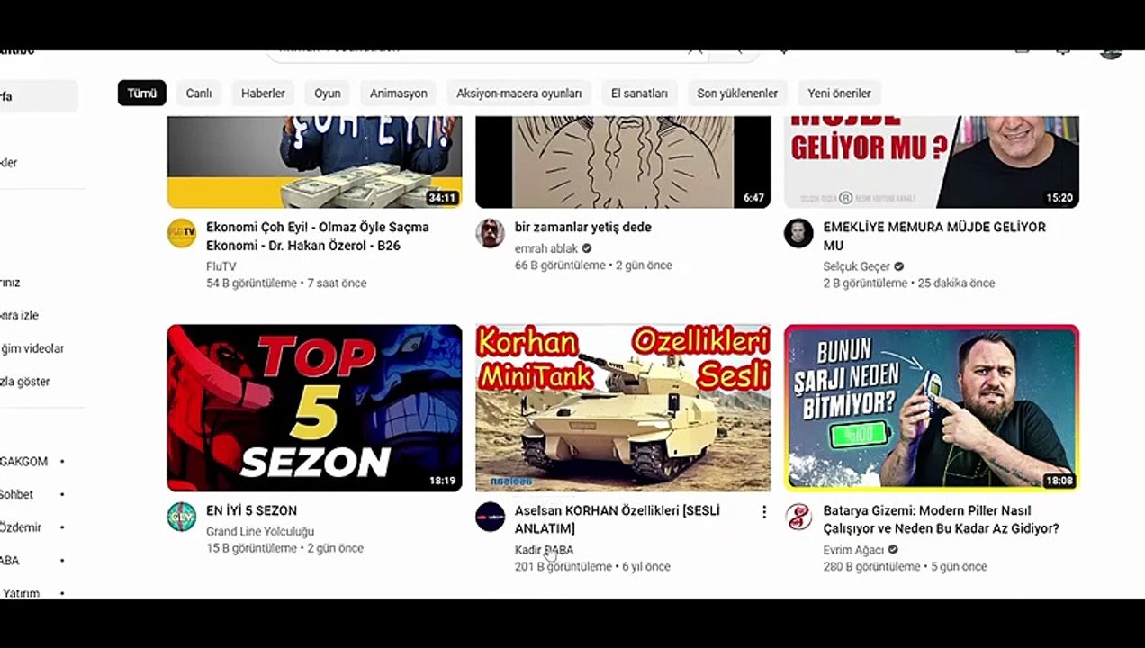Show Son yüklenenler videos
This screenshot has width=1145, height=648.
[x=737, y=93]
